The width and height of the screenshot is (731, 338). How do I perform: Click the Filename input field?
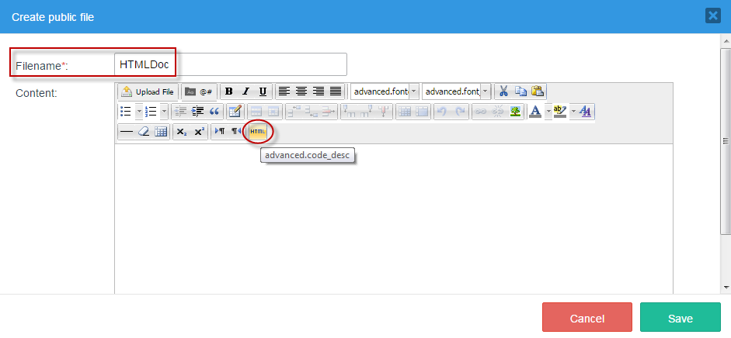pyautogui.click(x=230, y=64)
